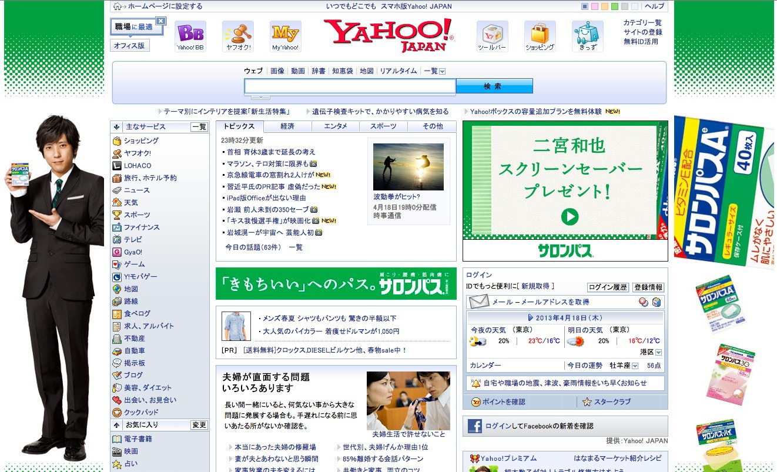The height and width of the screenshot is (472, 777).
Task: Click the home icon beside ホームページに設定する
Action: point(117,6)
